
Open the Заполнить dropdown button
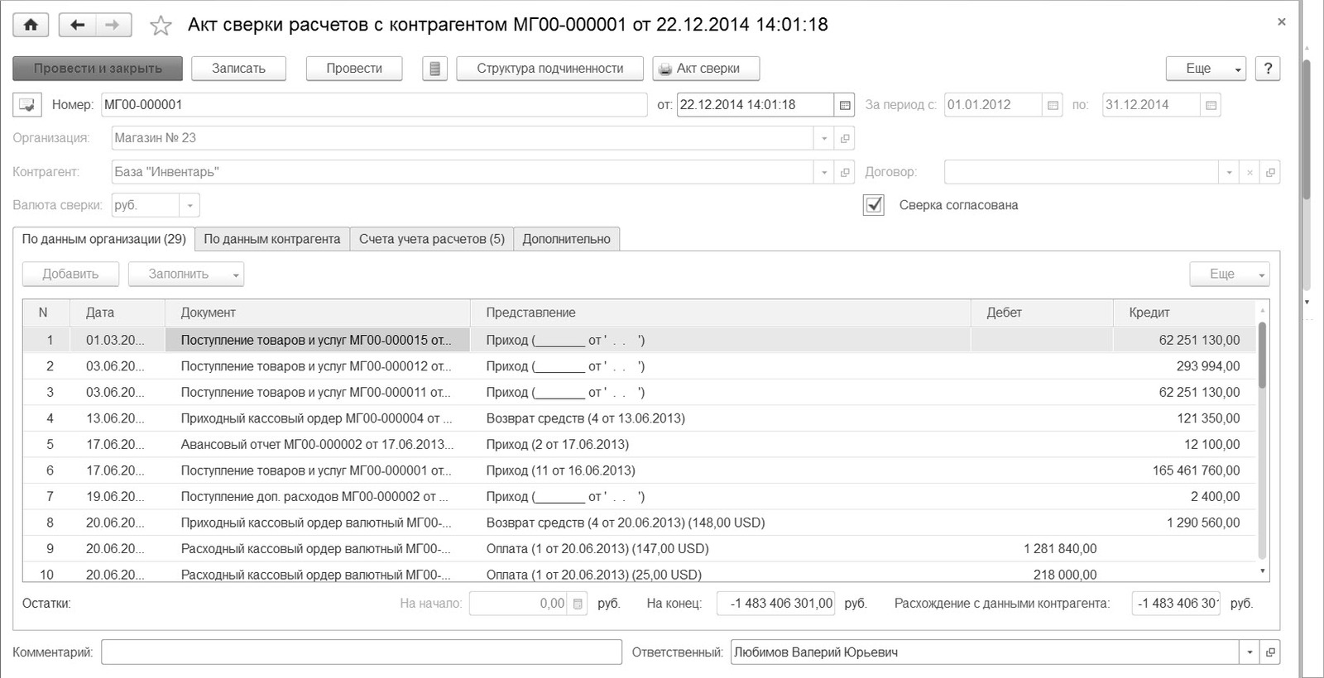tap(186, 275)
